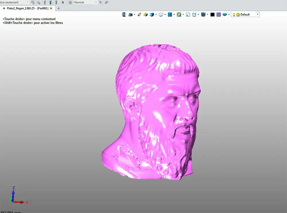This screenshot has width=287, height=213.
Task: Click the white wireframe cube icon
Action: [x=161, y=14]
